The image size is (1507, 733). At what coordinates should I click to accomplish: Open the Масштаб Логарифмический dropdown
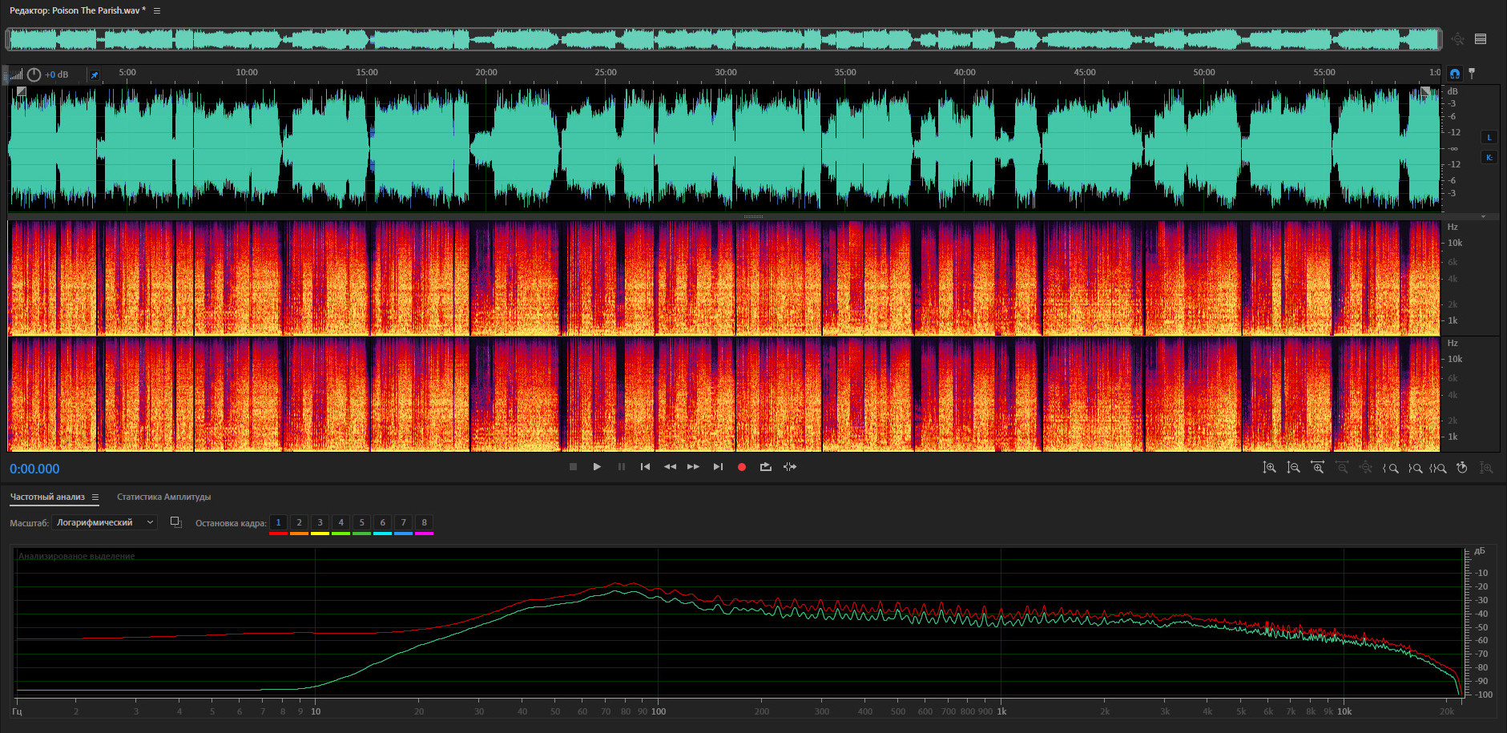tap(105, 522)
